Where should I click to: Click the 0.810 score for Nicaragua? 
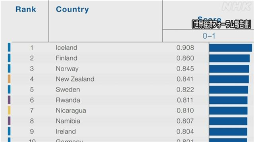[x=185, y=110]
